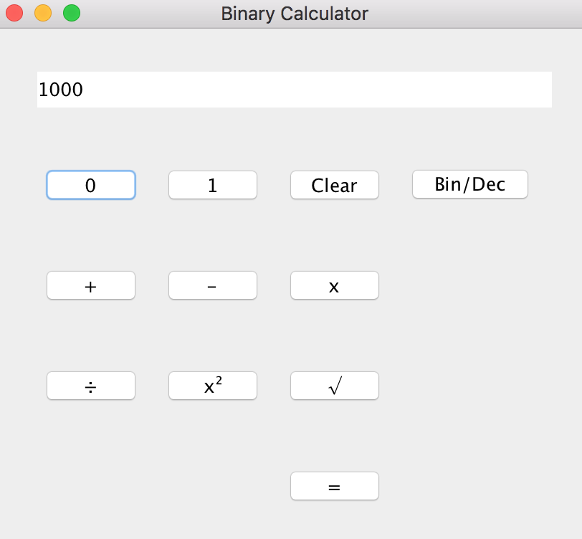Square the value with x² button
Viewport: 582px width, 539px height.
(x=213, y=386)
